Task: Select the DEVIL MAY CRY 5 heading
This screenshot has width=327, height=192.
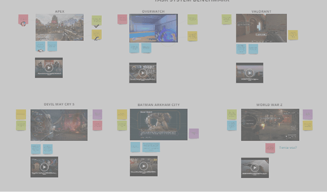Action: 59,104
